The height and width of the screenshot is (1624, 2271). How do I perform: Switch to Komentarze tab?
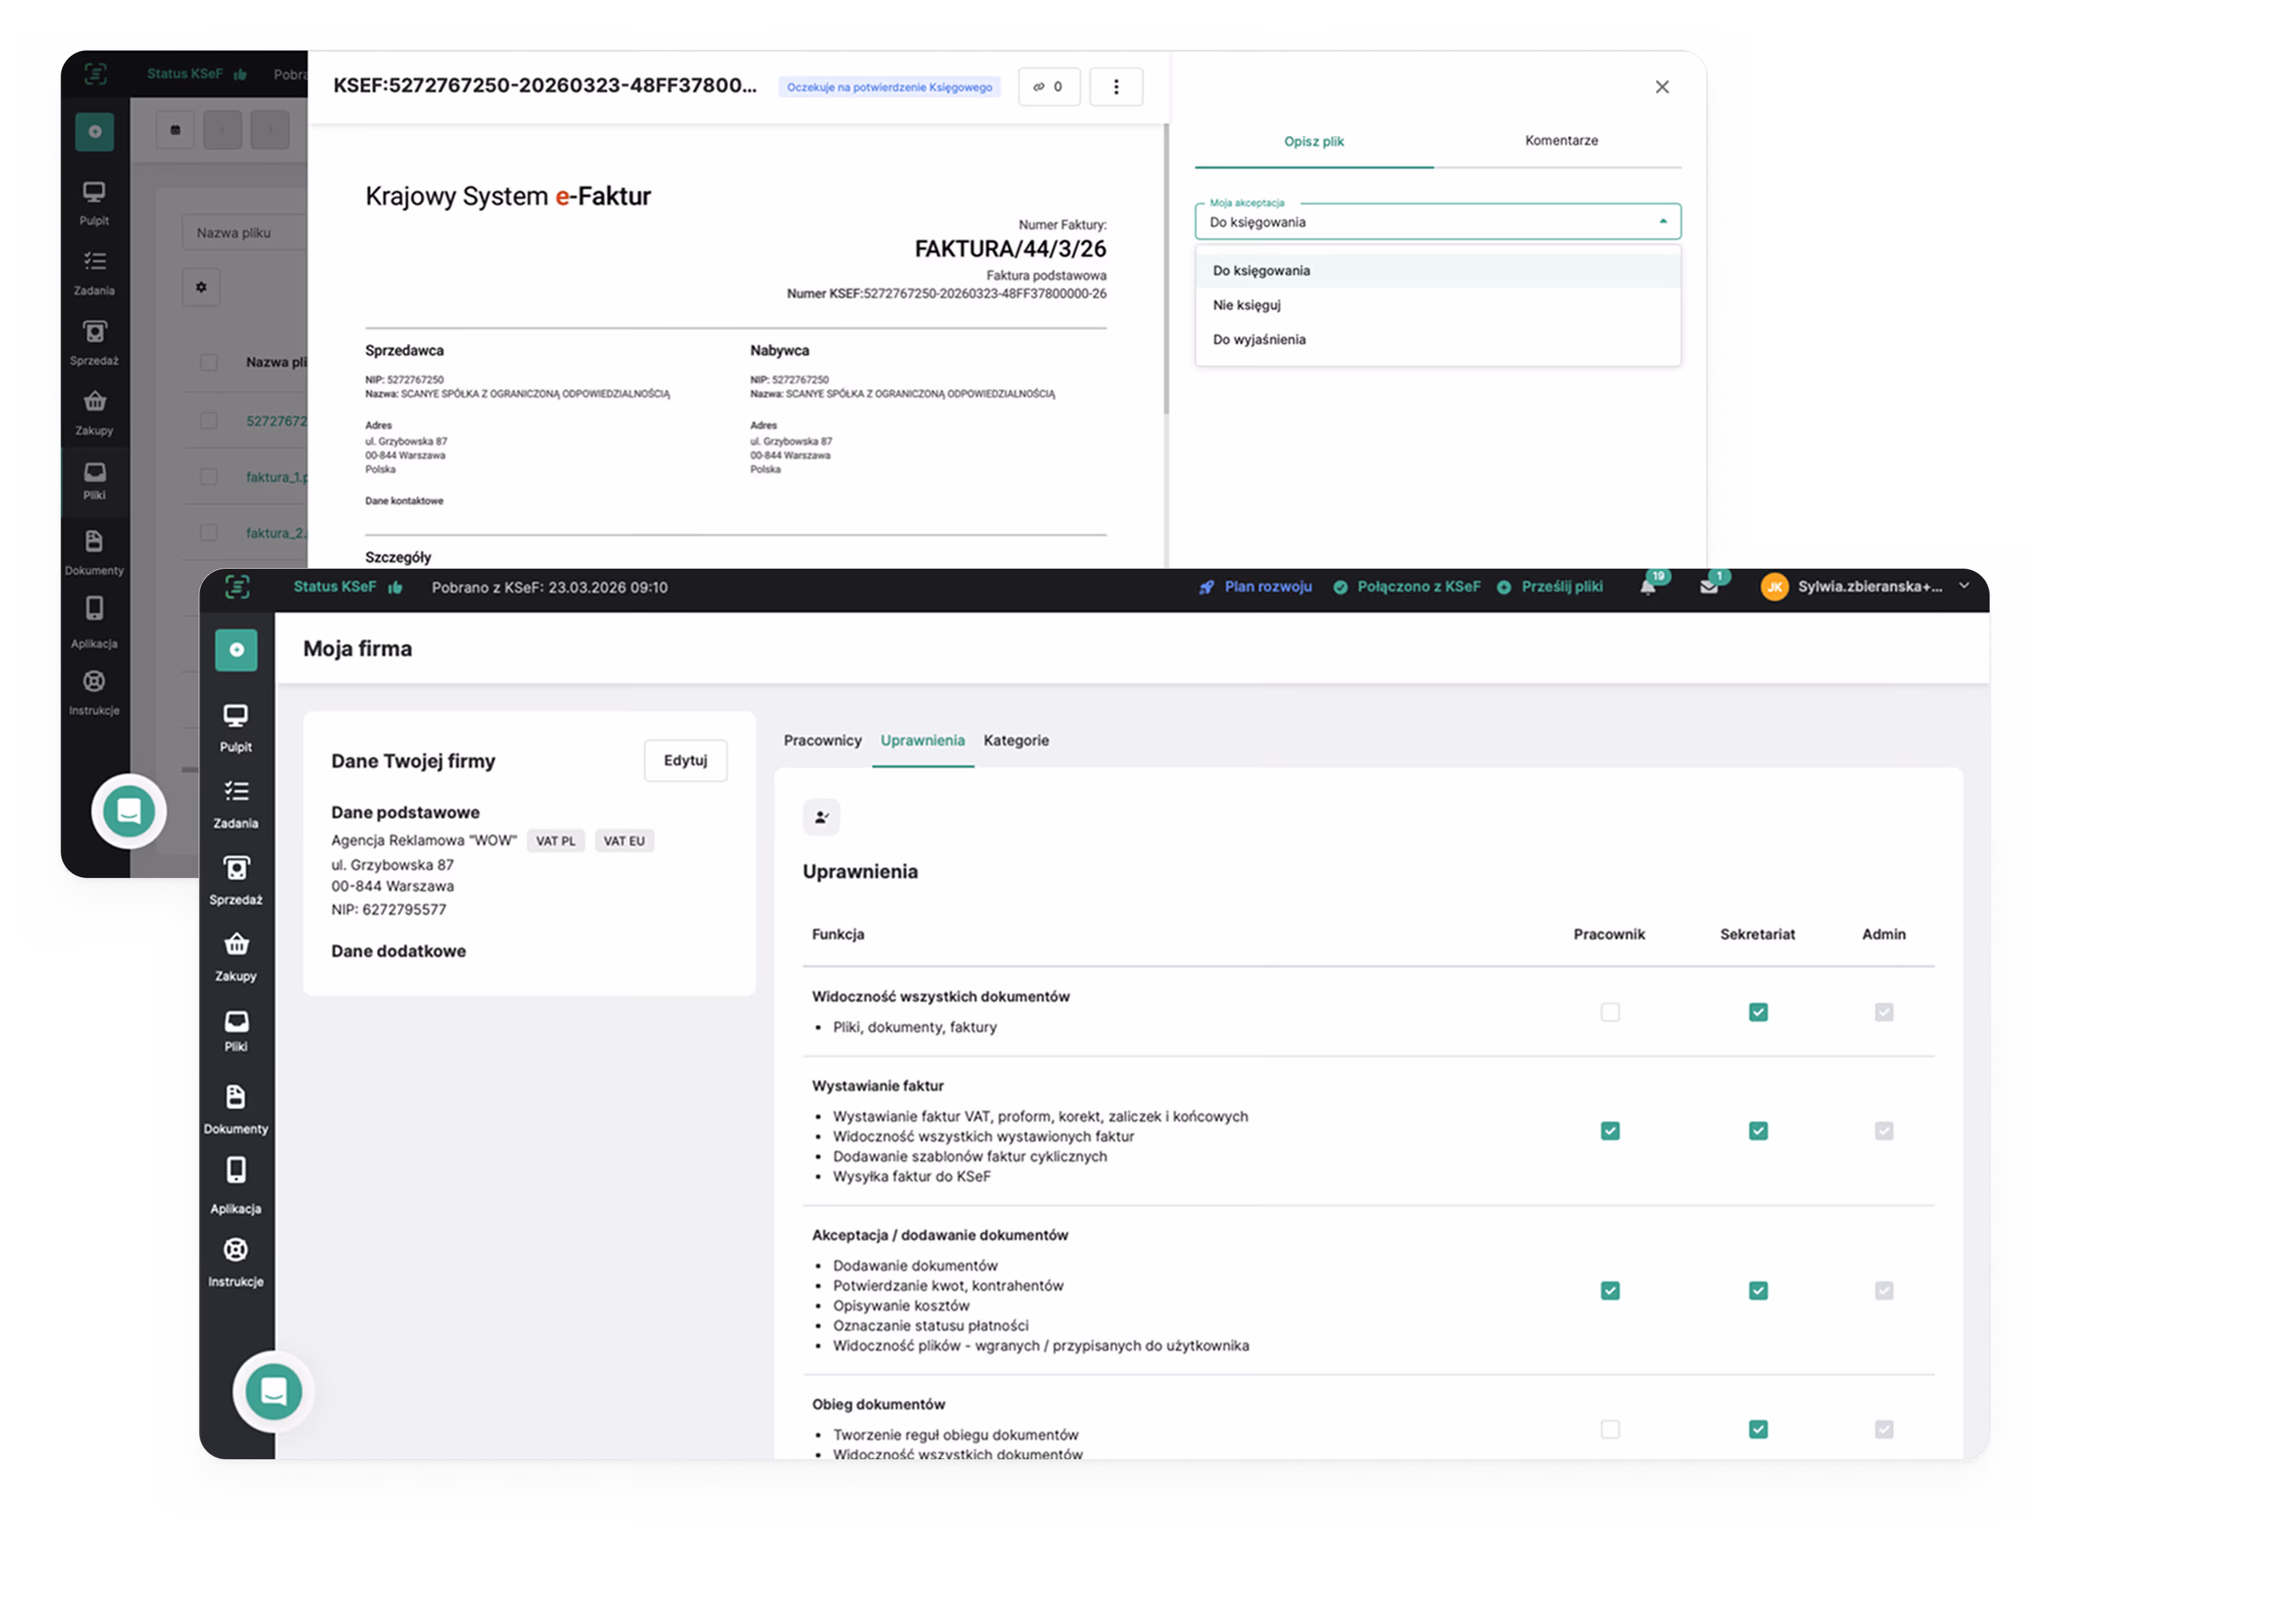coord(1561,141)
